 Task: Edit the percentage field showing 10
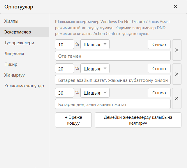pos(65,44)
